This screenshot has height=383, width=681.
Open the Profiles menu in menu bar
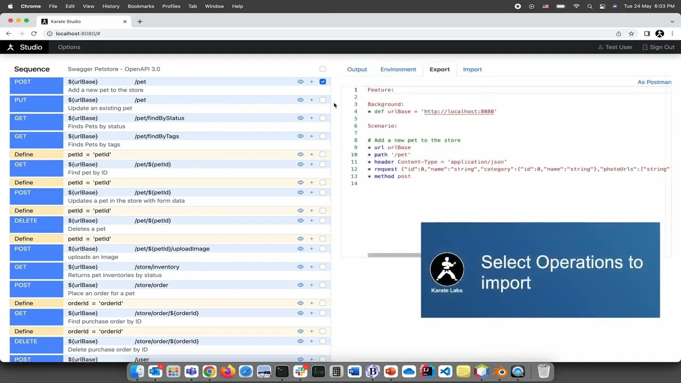[171, 6]
